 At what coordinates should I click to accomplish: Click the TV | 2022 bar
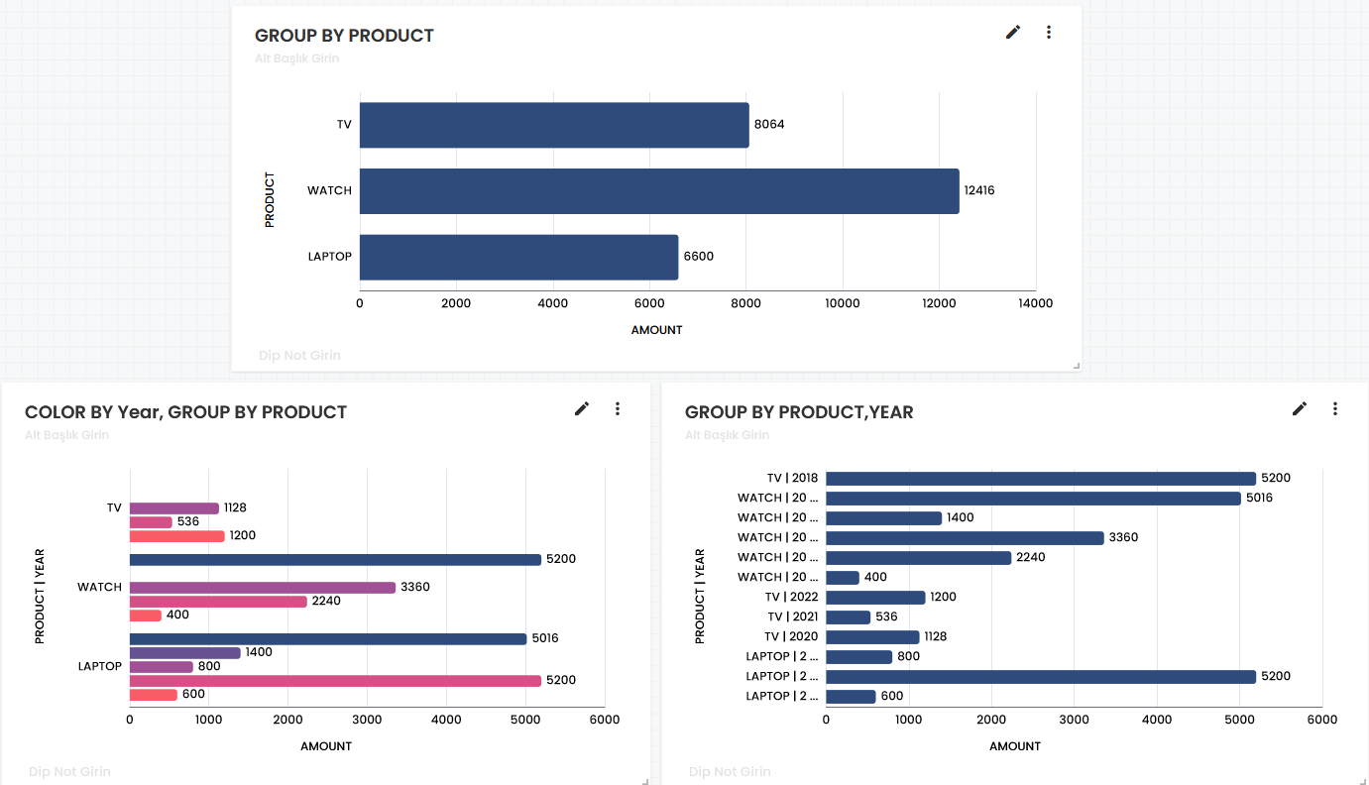point(875,598)
